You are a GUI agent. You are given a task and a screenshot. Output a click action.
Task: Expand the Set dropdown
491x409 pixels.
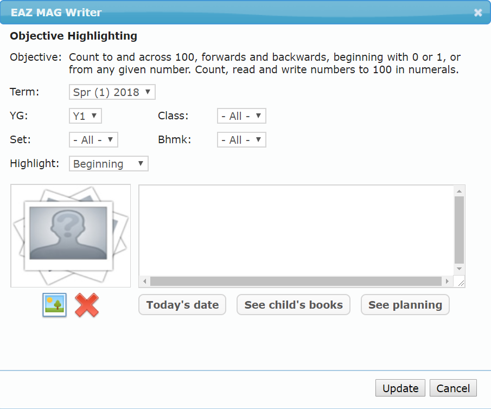(93, 140)
